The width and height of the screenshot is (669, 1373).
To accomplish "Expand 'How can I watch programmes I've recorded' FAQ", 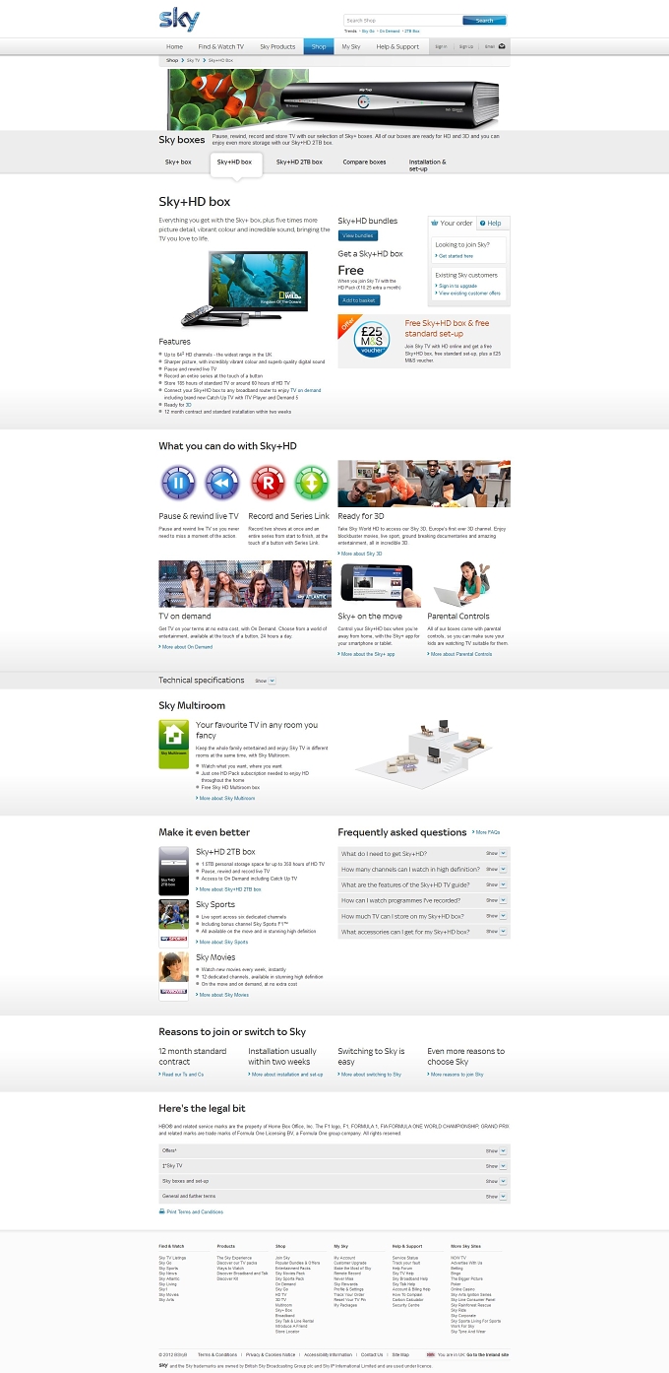I will (424, 900).
